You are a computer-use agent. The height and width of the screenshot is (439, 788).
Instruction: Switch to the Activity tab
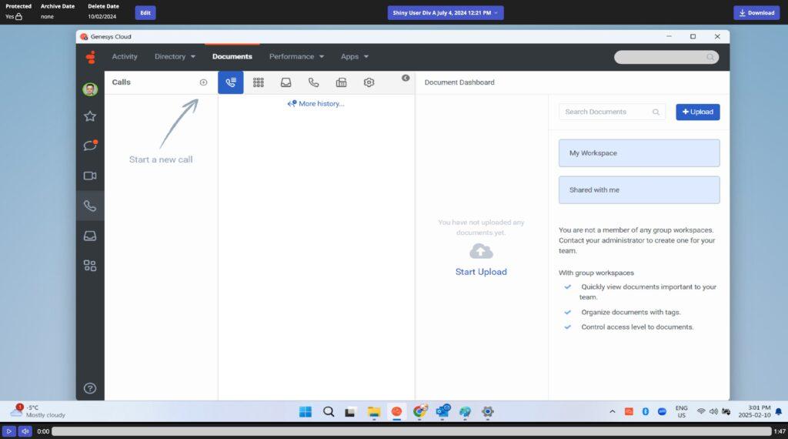click(x=125, y=56)
